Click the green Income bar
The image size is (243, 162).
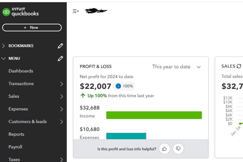[x=154, y=115]
